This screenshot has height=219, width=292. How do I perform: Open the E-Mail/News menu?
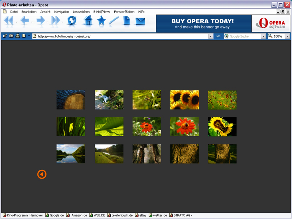[x=102, y=12]
